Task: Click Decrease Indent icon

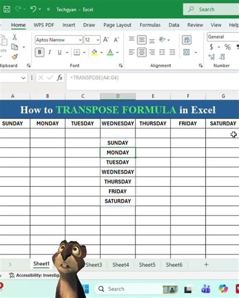Action: pyautogui.click(x=162, y=52)
